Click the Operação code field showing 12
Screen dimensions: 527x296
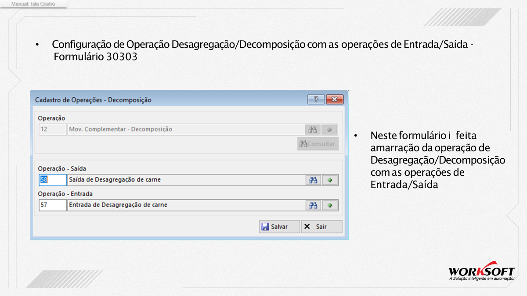pos(53,129)
